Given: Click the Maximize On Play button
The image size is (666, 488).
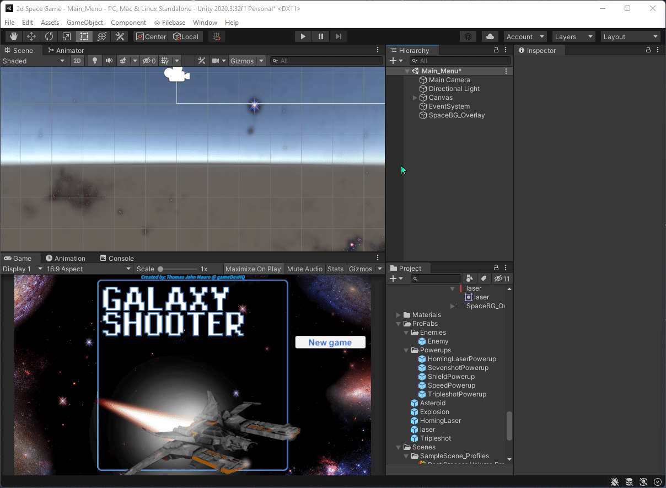Looking at the screenshot, I should click(254, 269).
